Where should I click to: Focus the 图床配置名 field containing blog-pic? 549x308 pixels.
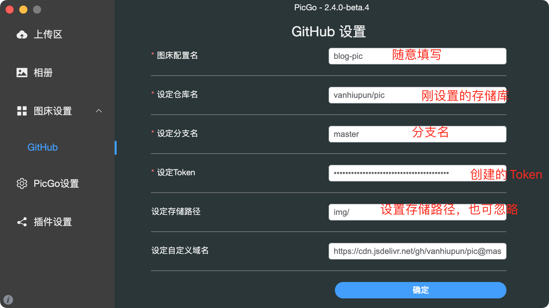(418, 56)
